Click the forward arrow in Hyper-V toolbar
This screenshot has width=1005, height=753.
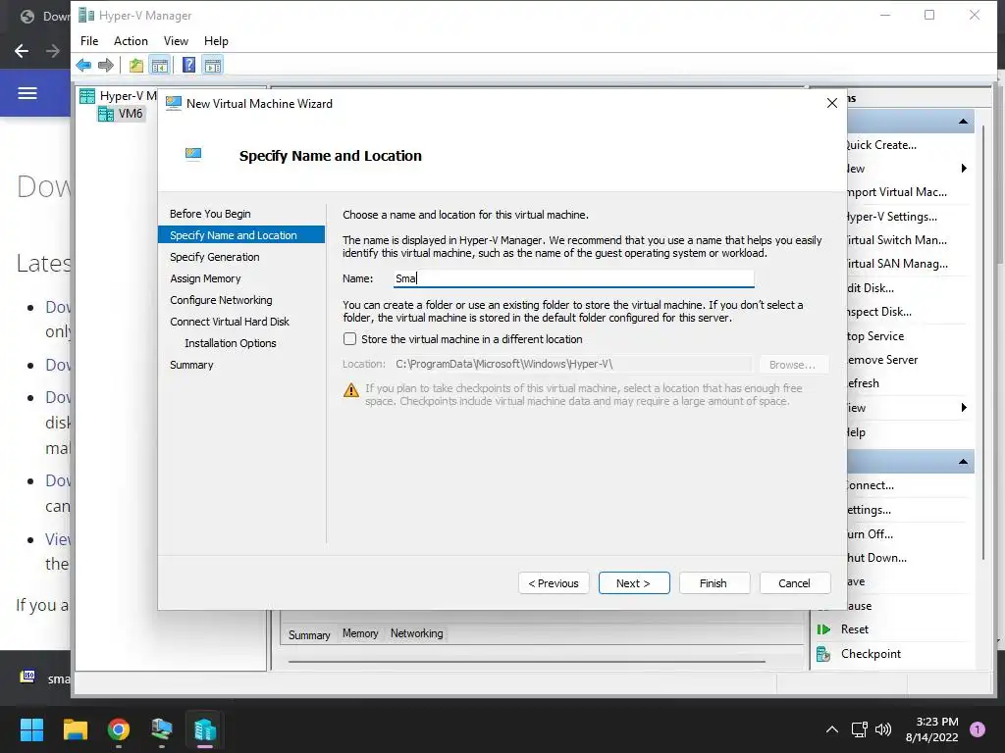click(x=106, y=65)
